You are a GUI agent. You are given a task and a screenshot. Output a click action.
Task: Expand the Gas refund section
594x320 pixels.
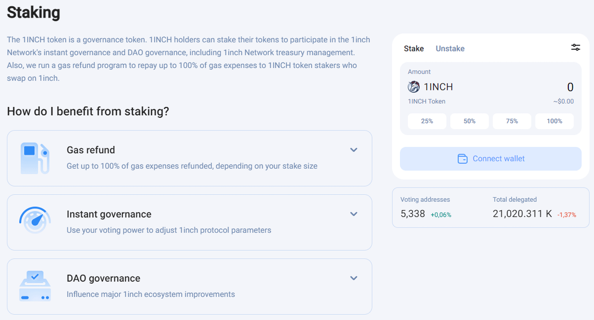pos(353,150)
